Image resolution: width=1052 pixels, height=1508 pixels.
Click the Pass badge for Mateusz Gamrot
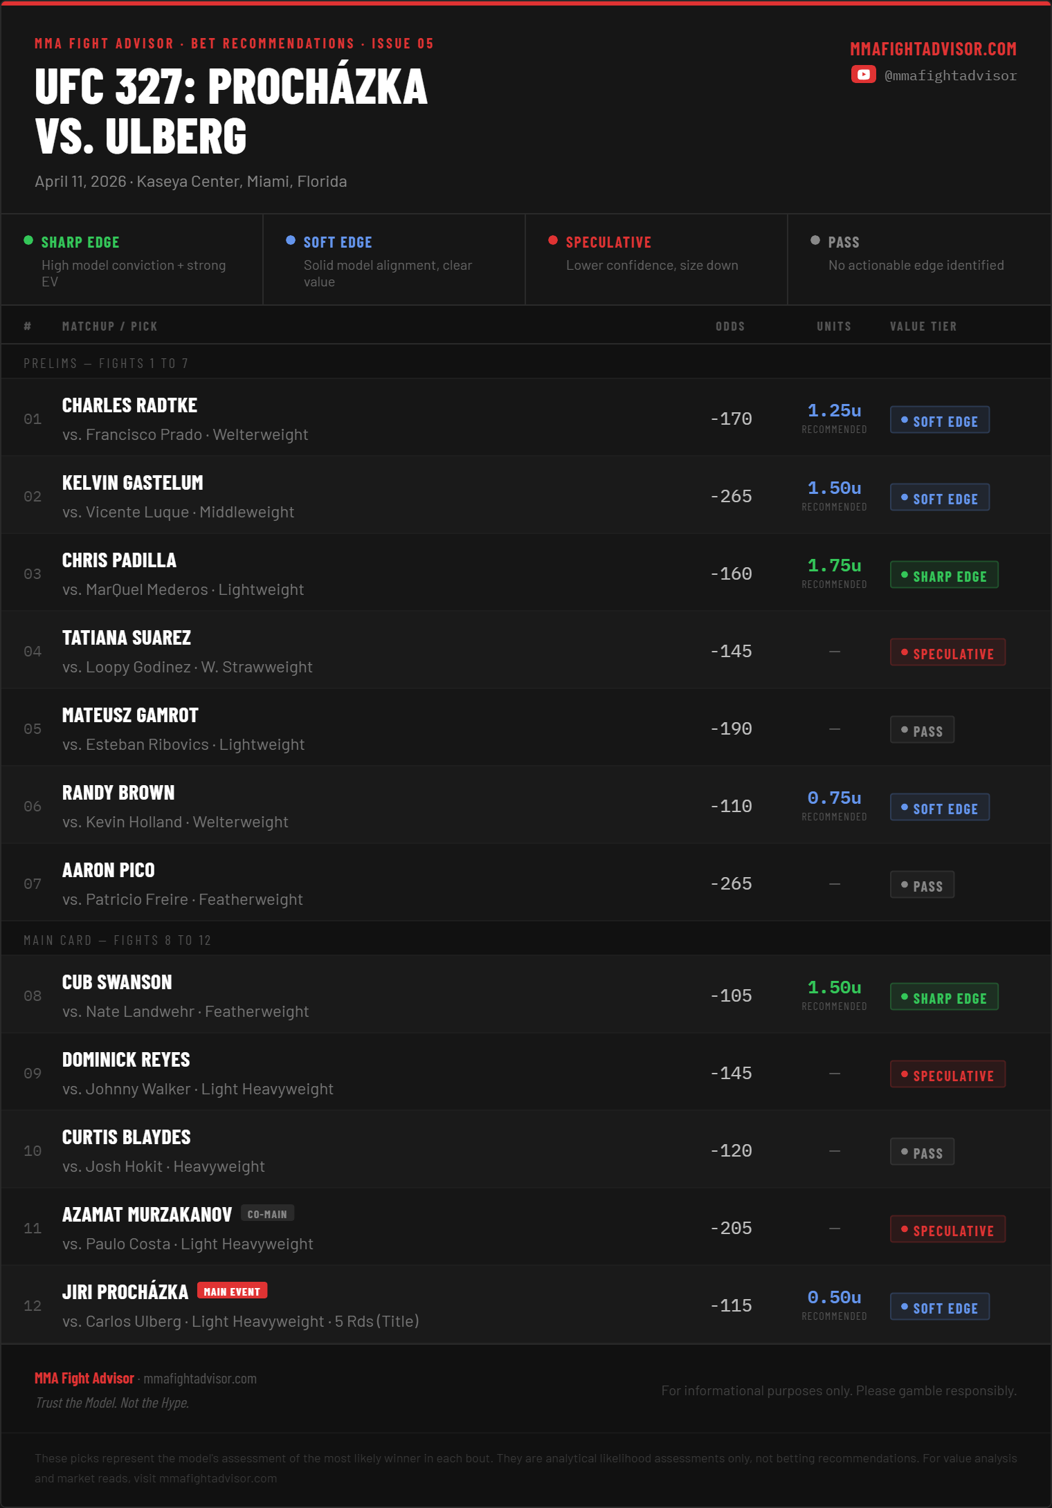click(922, 730)
